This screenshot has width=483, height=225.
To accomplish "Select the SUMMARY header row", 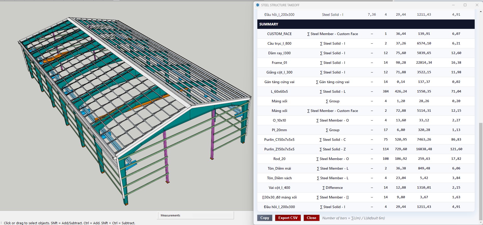I will (366, 24).
